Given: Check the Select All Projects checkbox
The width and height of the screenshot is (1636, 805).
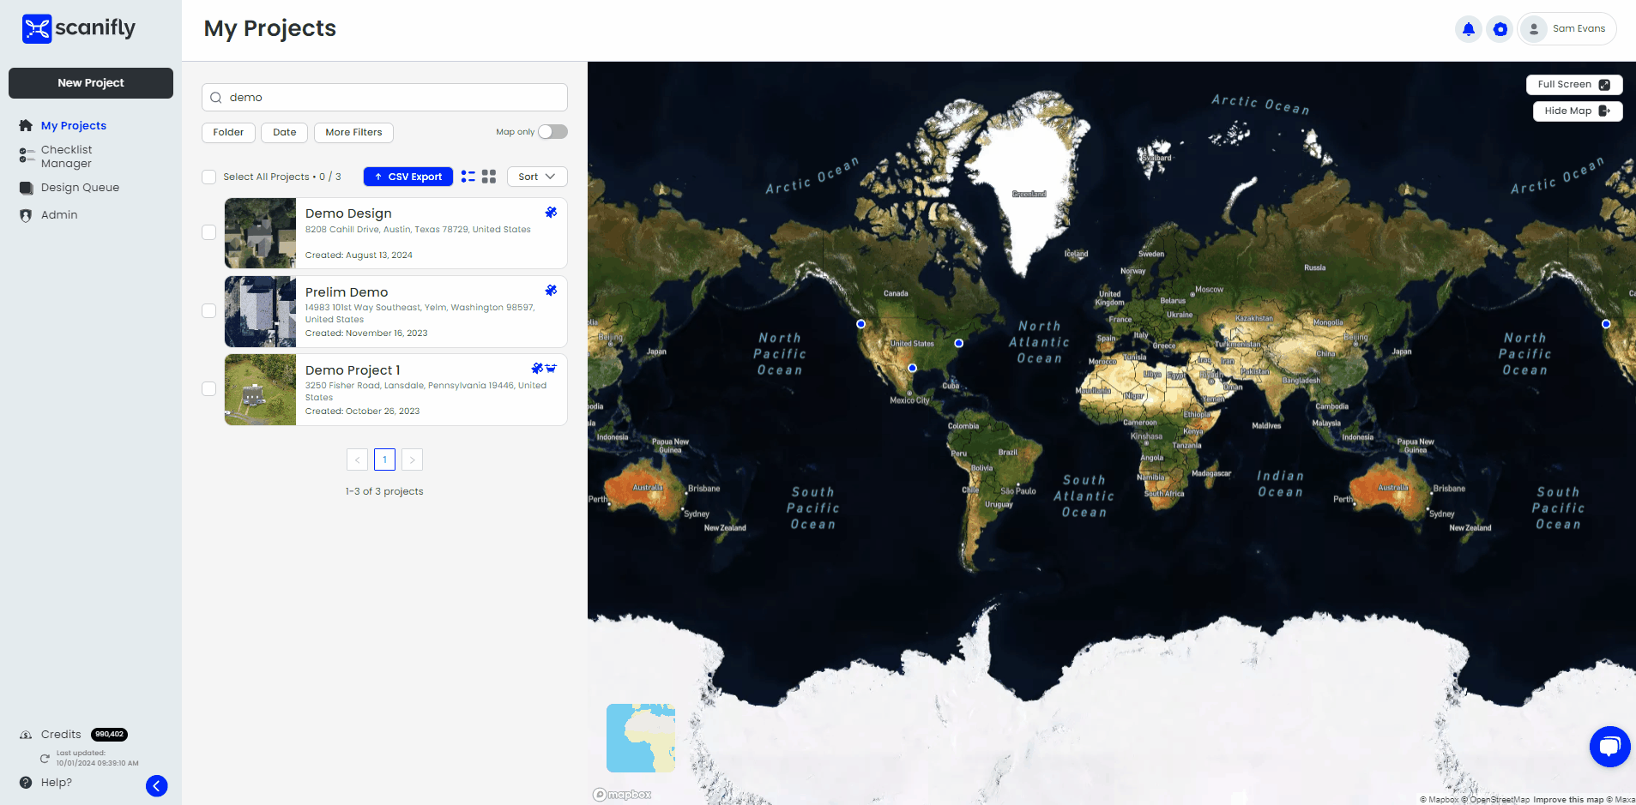Looking at the screenshot, I should [209, 177].
